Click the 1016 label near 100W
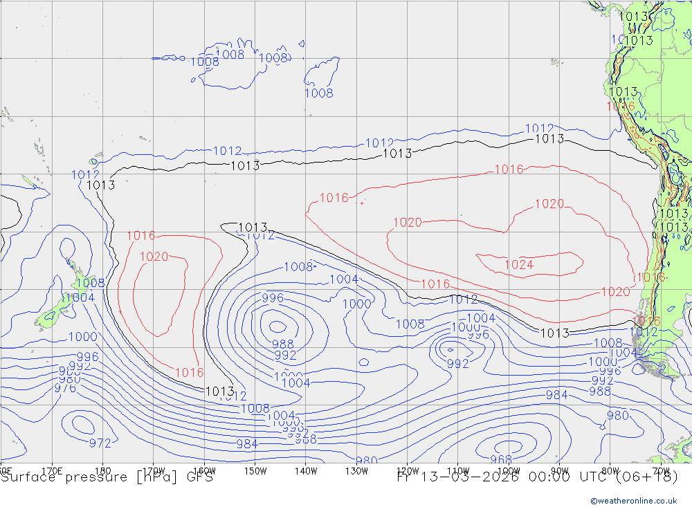This screenshot has width=692, height=507. (x=509, y=169)
